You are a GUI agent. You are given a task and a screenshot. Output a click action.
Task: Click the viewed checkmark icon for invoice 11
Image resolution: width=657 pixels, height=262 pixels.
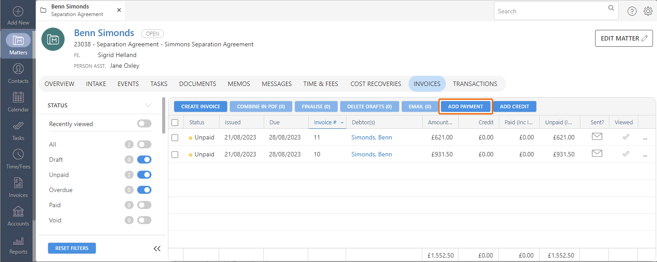pos(626,137)
